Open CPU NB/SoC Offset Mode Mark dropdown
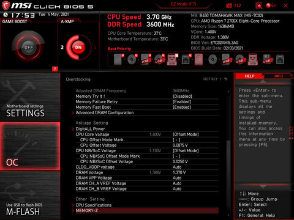 [x=176, y=156]
